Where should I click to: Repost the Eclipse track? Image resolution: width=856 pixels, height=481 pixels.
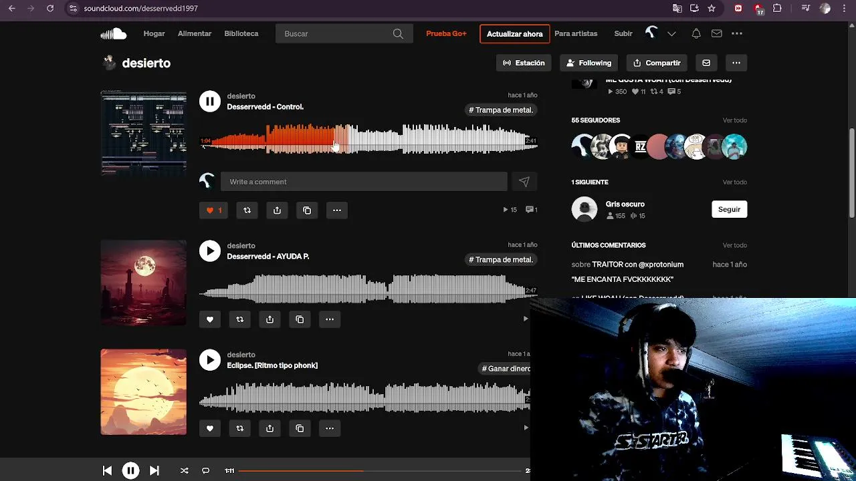(240, 428)
